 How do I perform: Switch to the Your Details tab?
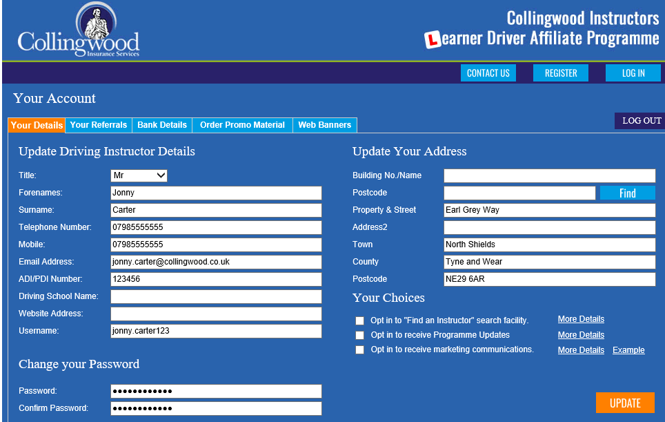[37, 125]
